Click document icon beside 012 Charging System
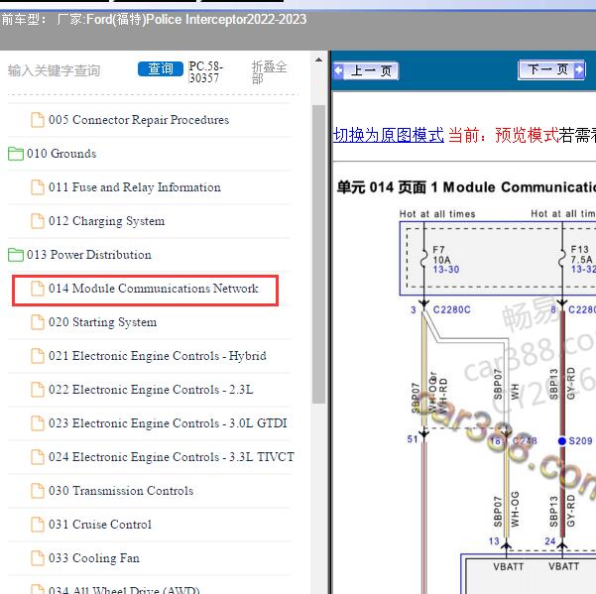 [38, 221]
